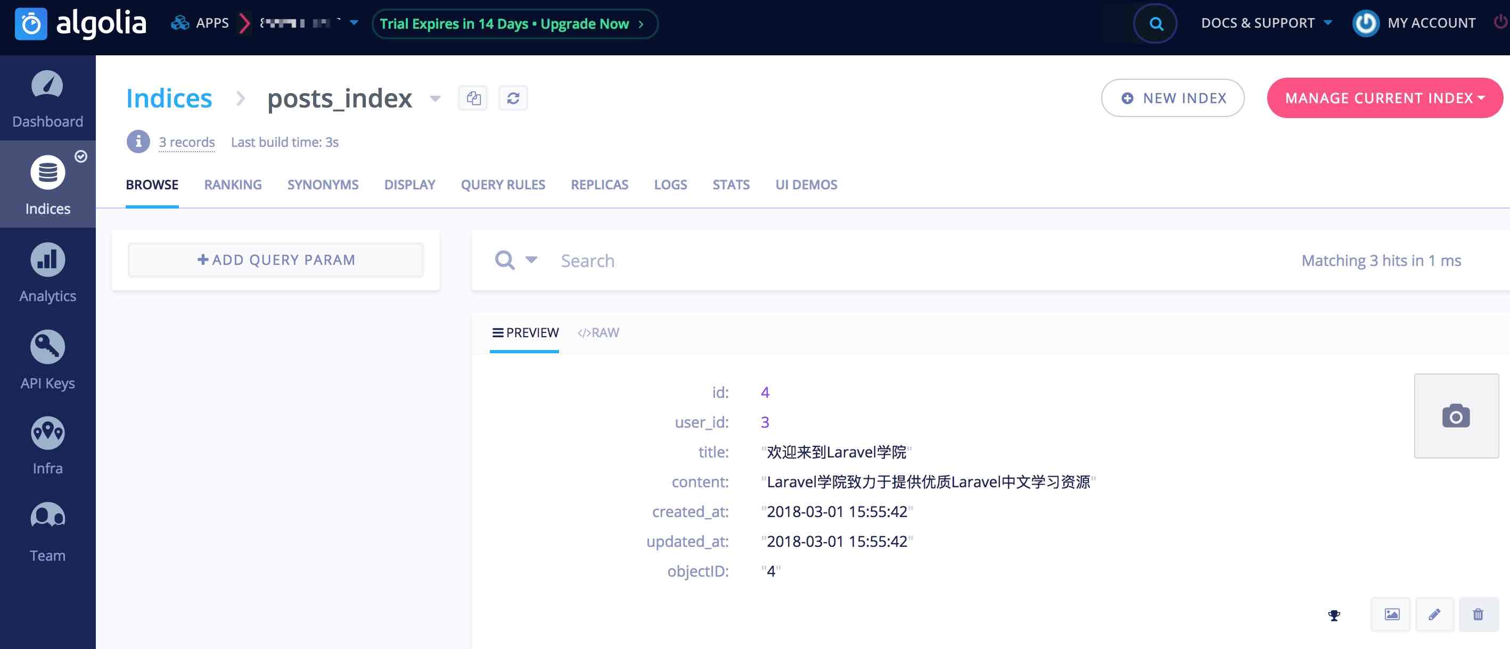Viewport: 1510px width, 649px height.
Task: Click the Algolia logo icon
Action: pyautogui.click(x=30, y=24)
